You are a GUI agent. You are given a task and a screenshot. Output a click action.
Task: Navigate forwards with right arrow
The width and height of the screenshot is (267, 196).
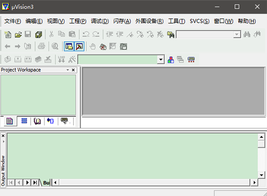[17, 46]
